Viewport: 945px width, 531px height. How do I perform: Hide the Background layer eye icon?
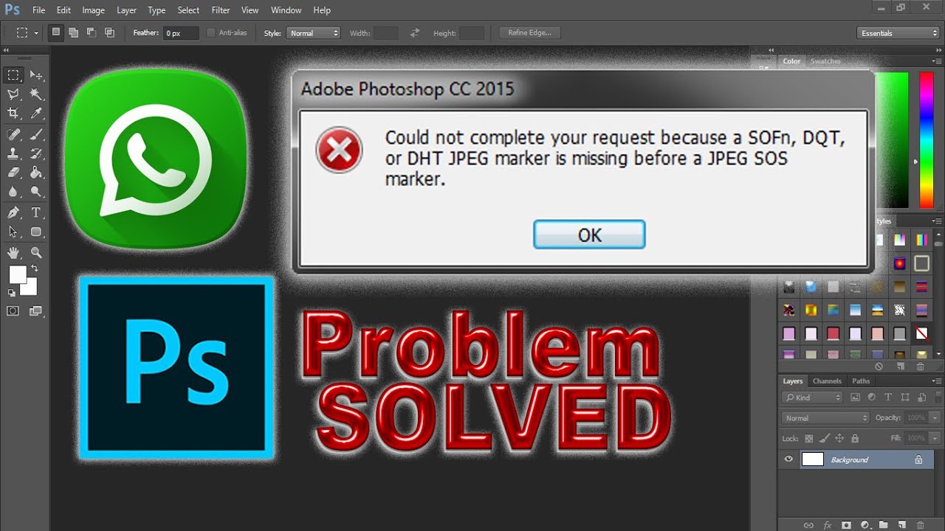tap(788, 459)
